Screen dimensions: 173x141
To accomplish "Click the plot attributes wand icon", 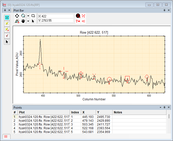I will point(17,21).
